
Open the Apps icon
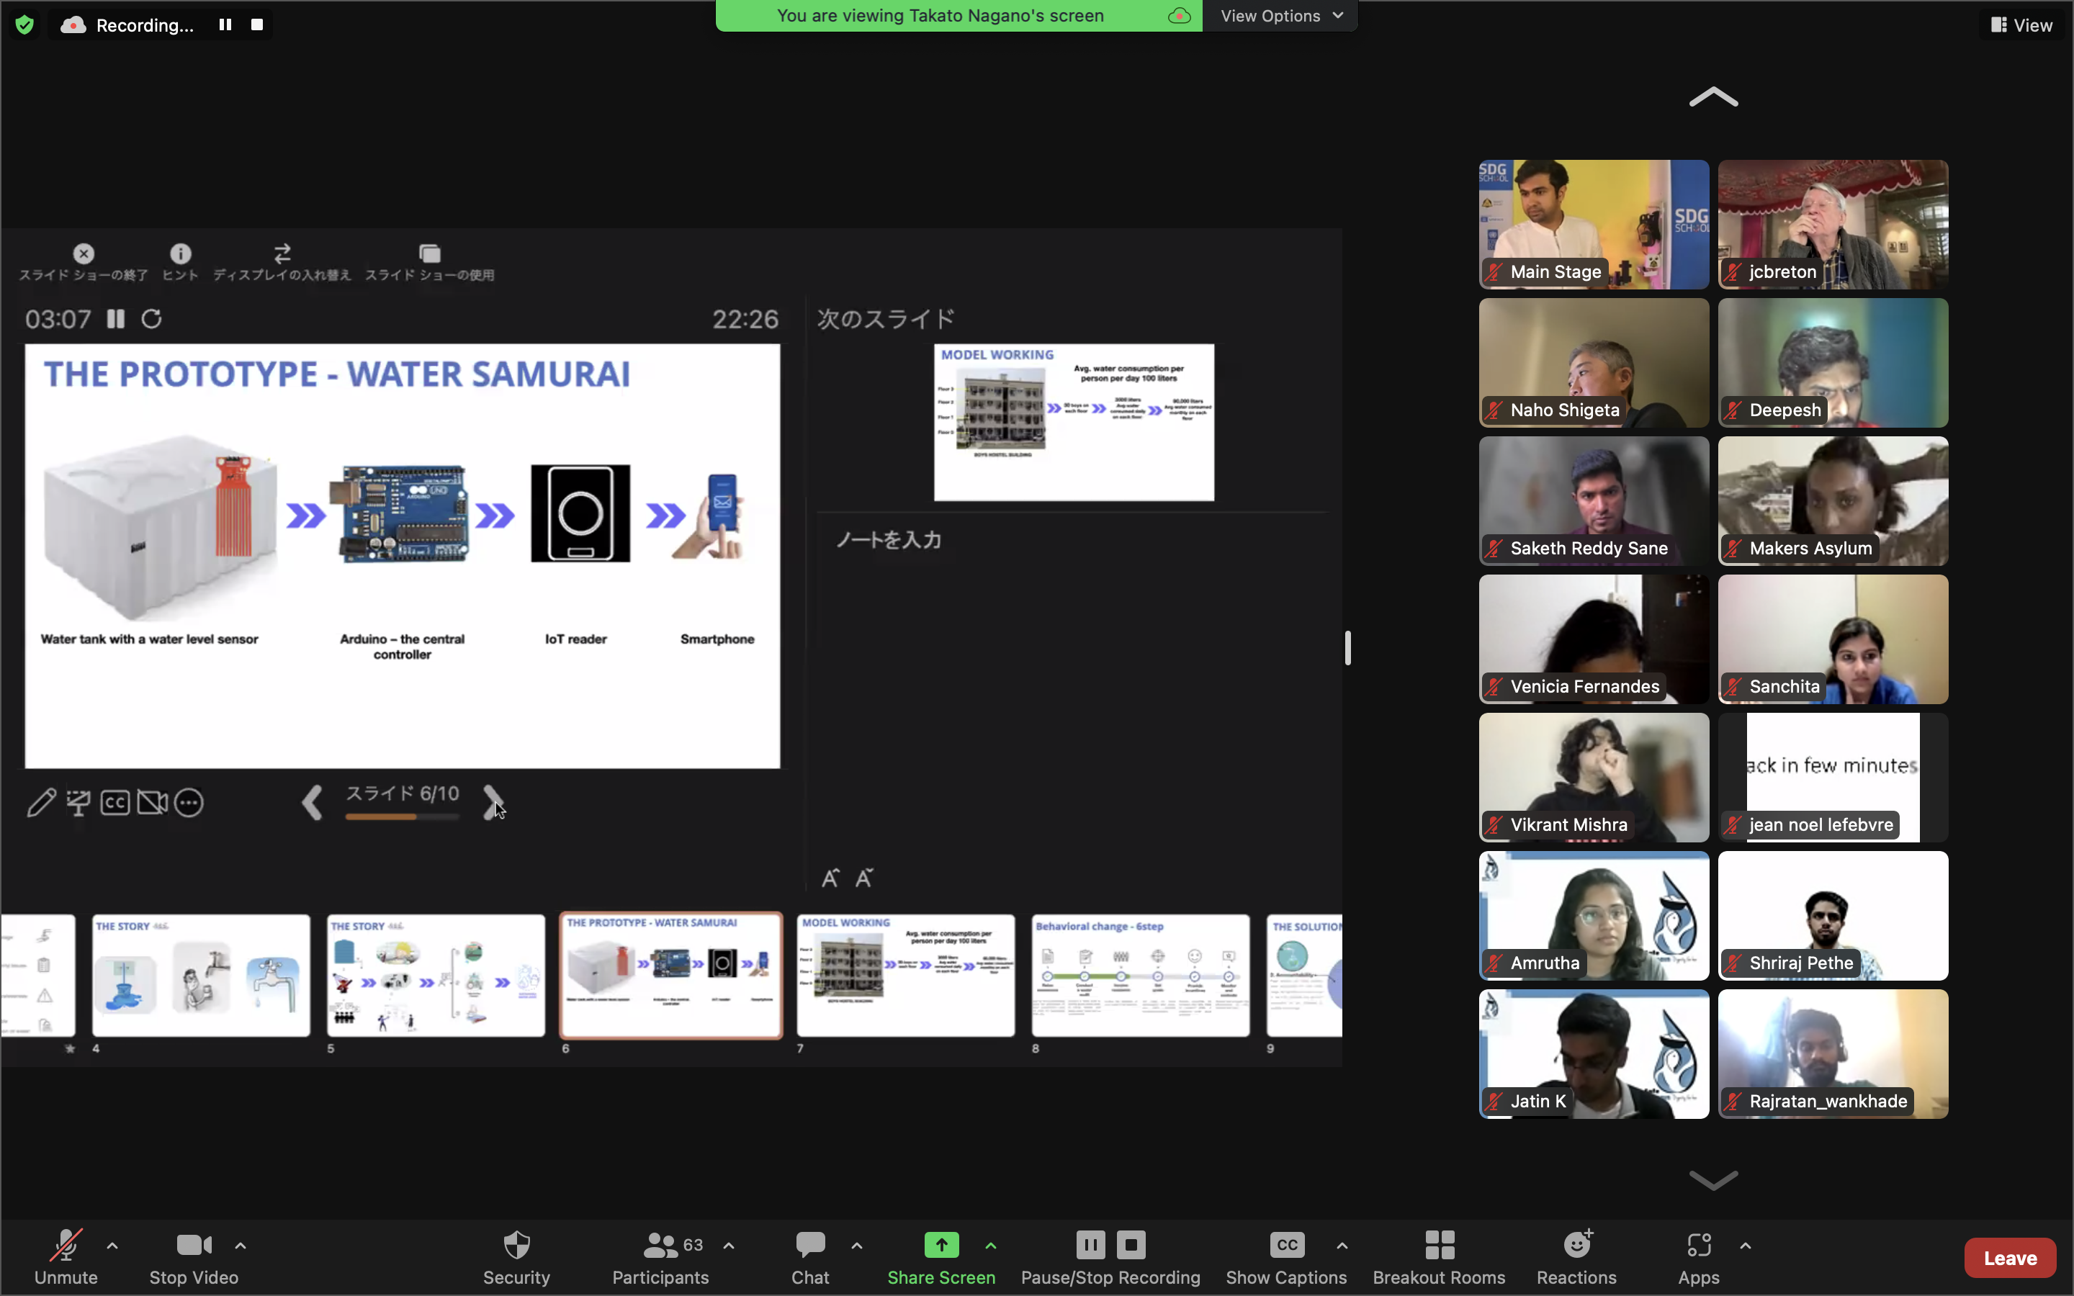tap(1698, 1246)
